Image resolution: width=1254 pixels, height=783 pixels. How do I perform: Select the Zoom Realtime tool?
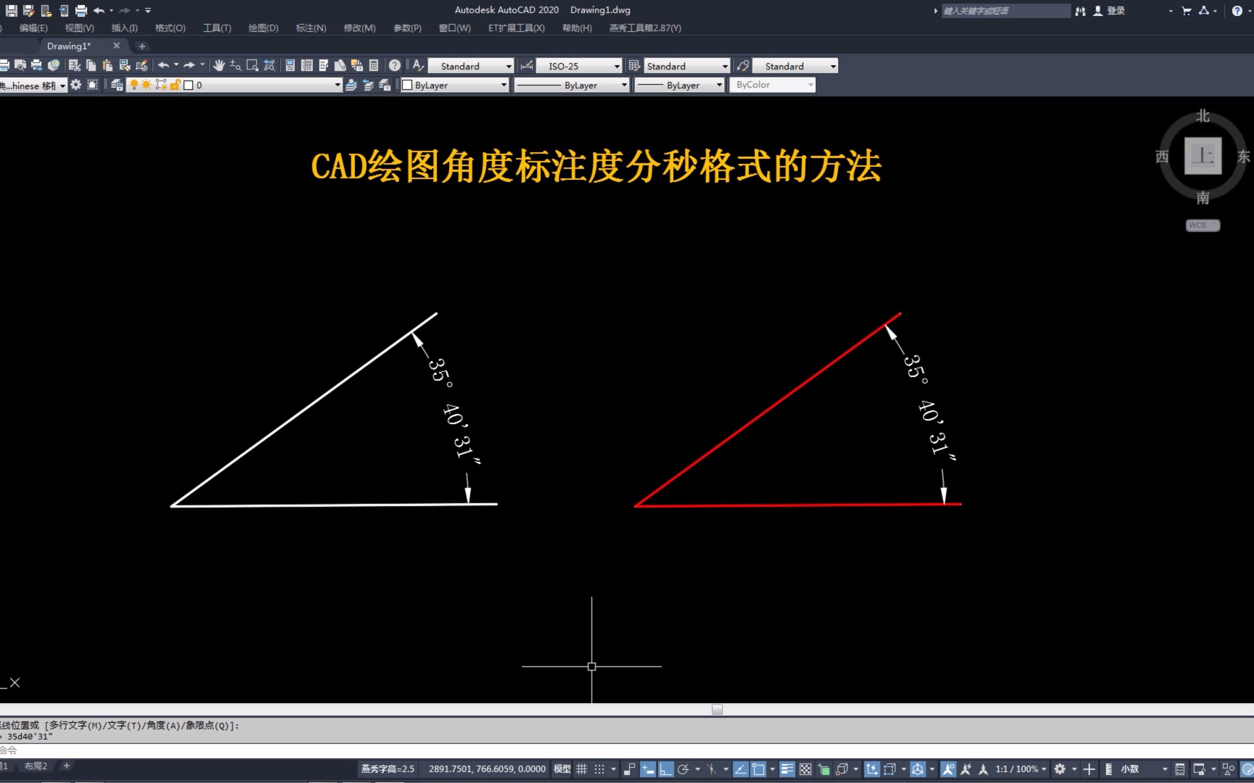235,65
